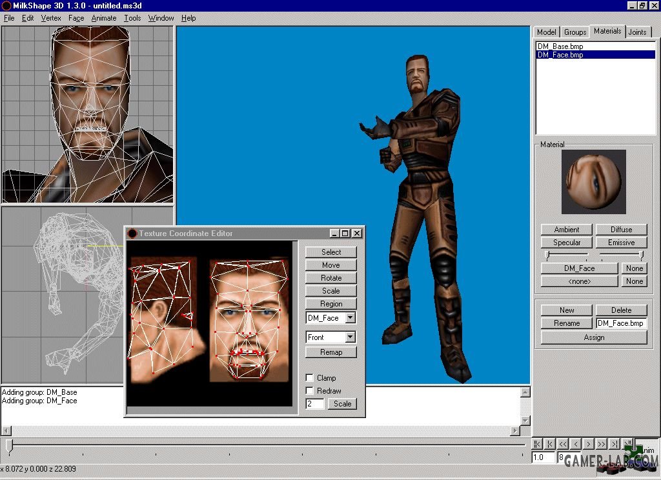The height and width of the screenshot is (480, 661).
Task: Click the Emissive color button
Action: point(622,243)
